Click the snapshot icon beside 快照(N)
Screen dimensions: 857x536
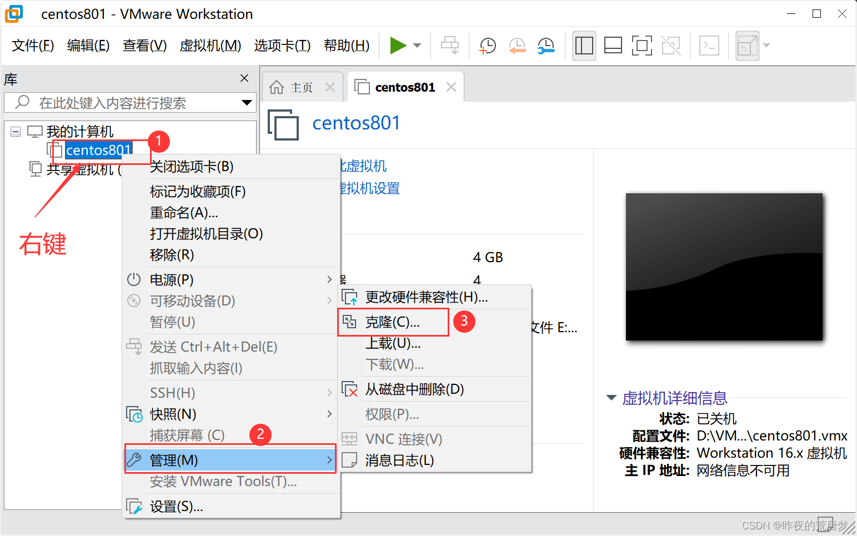pos(134,414)
